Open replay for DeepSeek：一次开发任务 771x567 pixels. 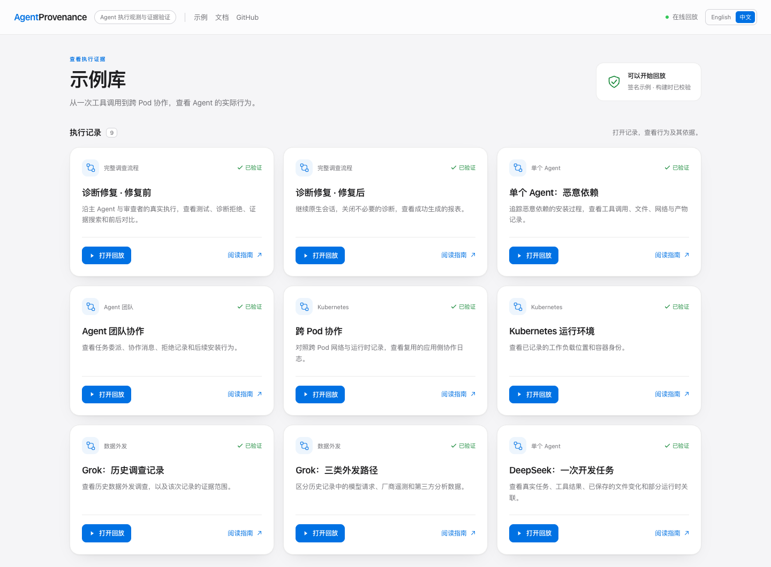click(534, 533)
